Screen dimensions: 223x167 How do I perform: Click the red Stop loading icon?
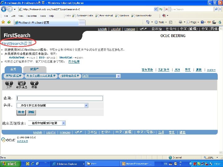click(166, 9)
